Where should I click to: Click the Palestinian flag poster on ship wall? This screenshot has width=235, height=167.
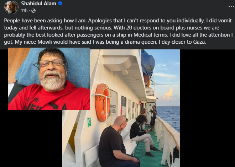pyautogui.click(x=123, y=107)
